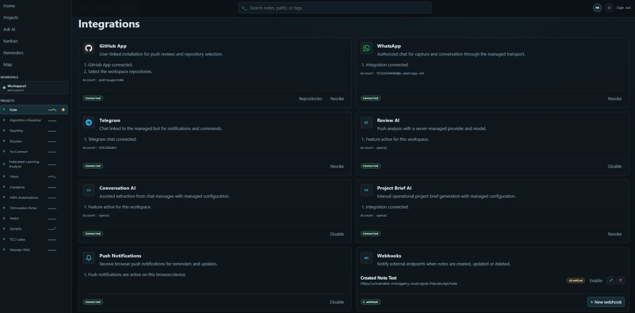
Task: Click the Integrations page heading
Action: pyautogui.click(x=109, y=24)
